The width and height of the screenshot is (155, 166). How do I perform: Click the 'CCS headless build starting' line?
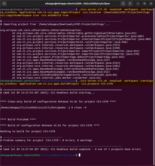[48, 93]
